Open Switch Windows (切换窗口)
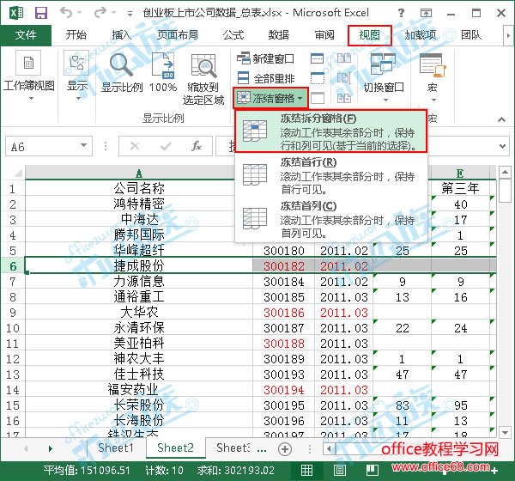The width and height of the screenshot is (515, 481). [x=384, y=77]
